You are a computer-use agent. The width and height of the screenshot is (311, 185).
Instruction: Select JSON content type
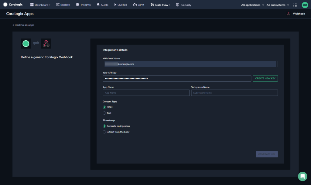click(x=104, y=107)
